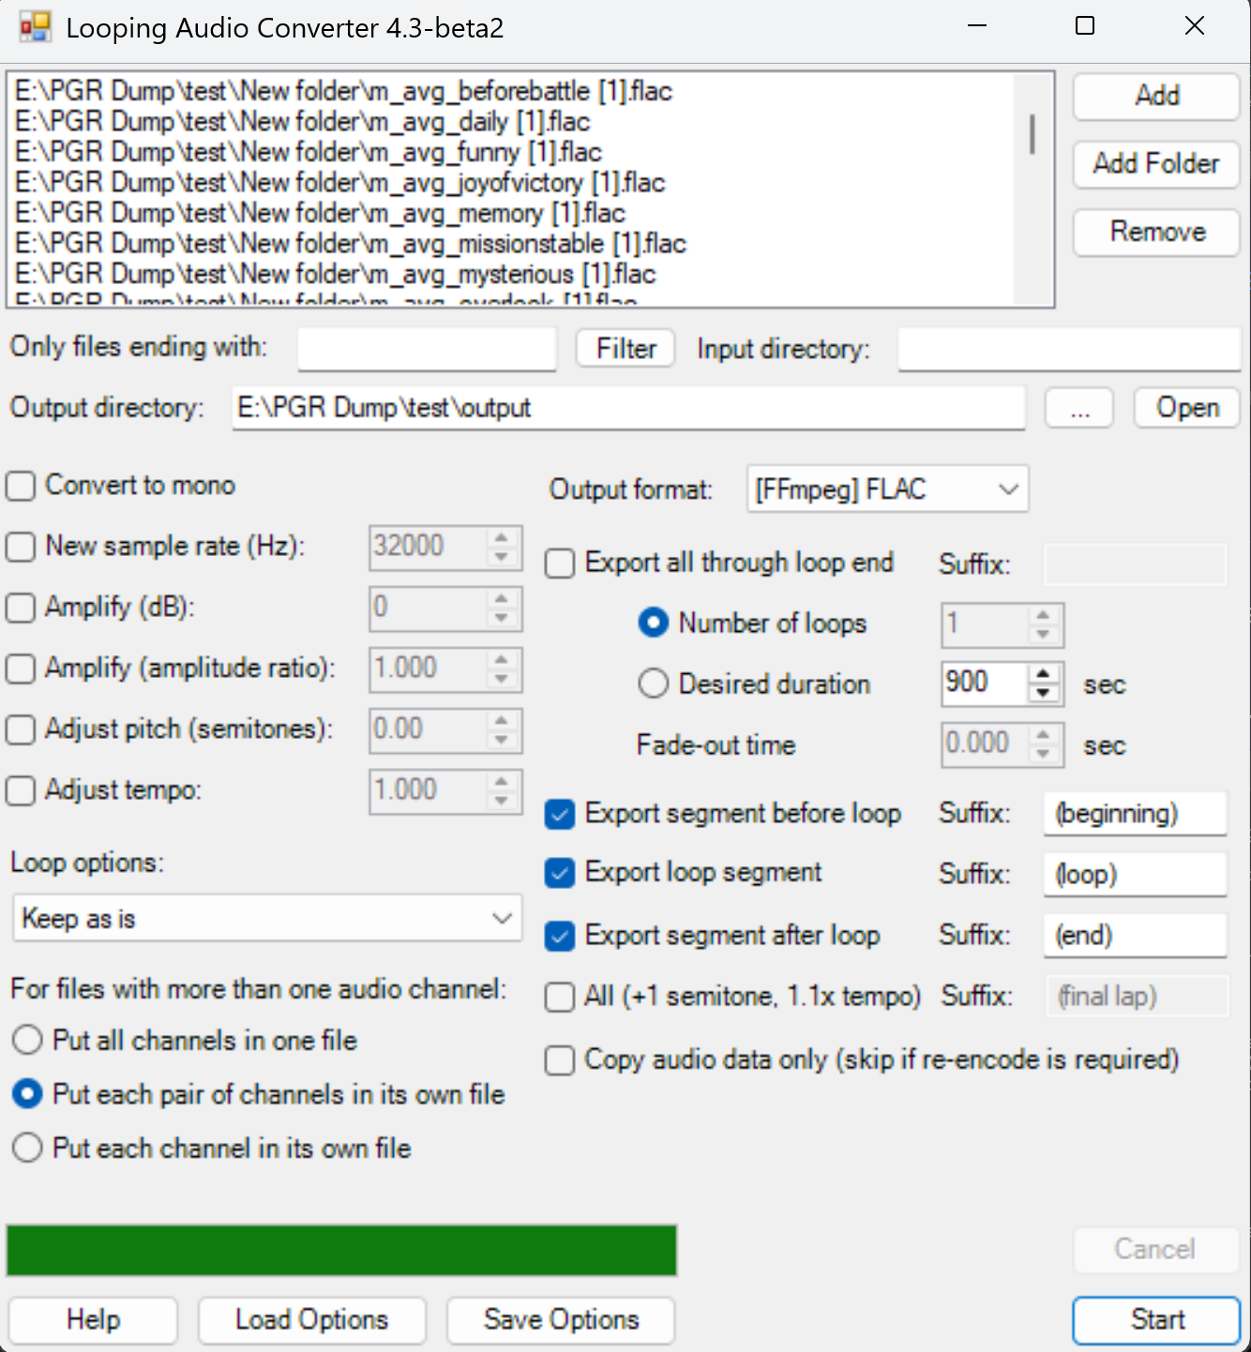Select the Desired duration radio button
This screenshot has width=1251, height=1352.
pos(653,684)
